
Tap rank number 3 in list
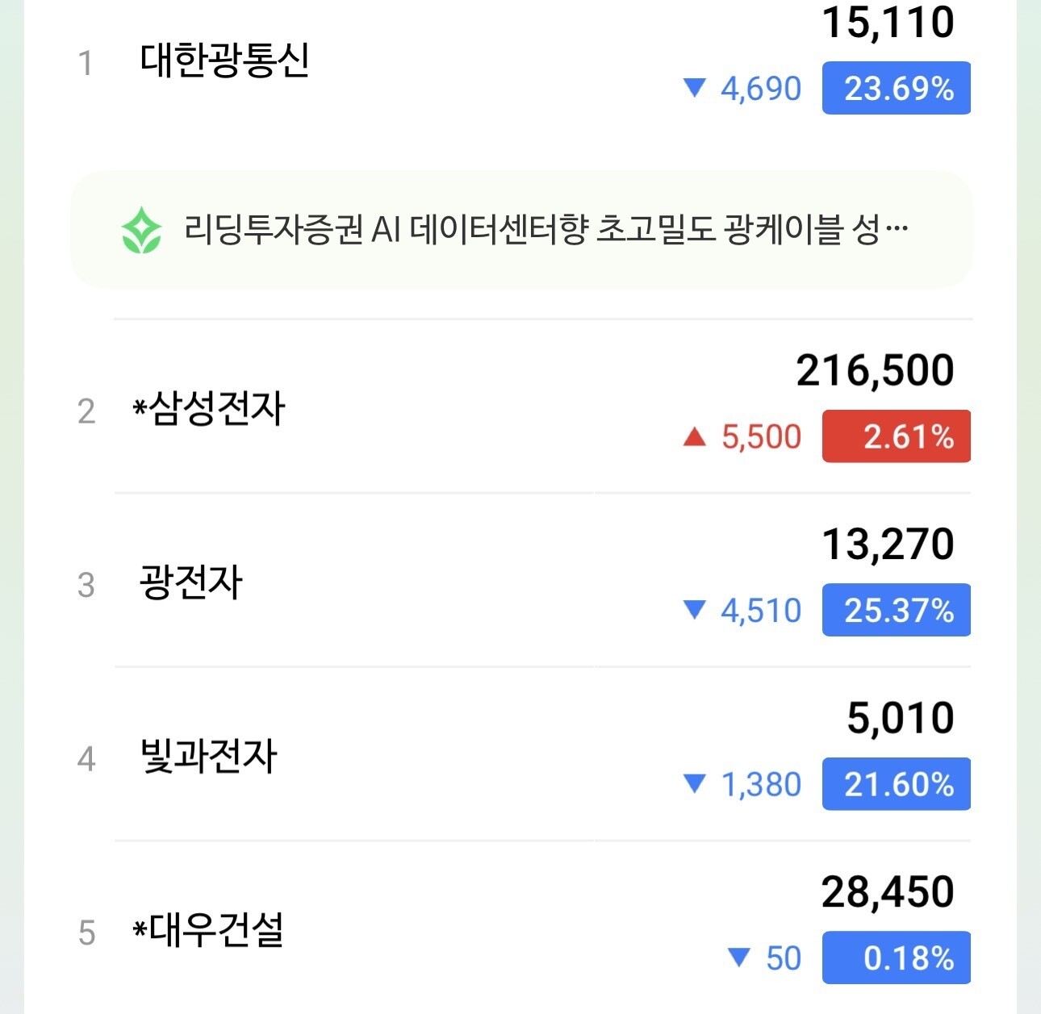coord(86,585)
